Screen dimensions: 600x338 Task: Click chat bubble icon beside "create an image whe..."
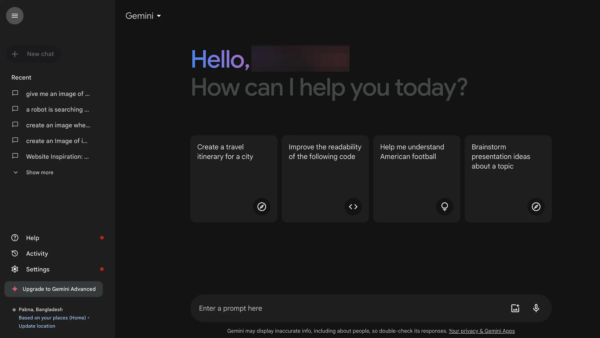click(x=15, y=125)
